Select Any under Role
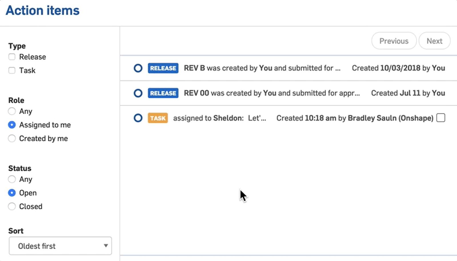This screenshot has width=457, height=261. point(12,111)
